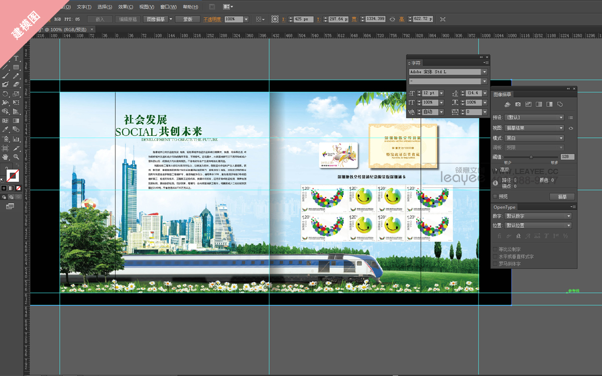Click the High Color camera preset icon

click(518, 104)
